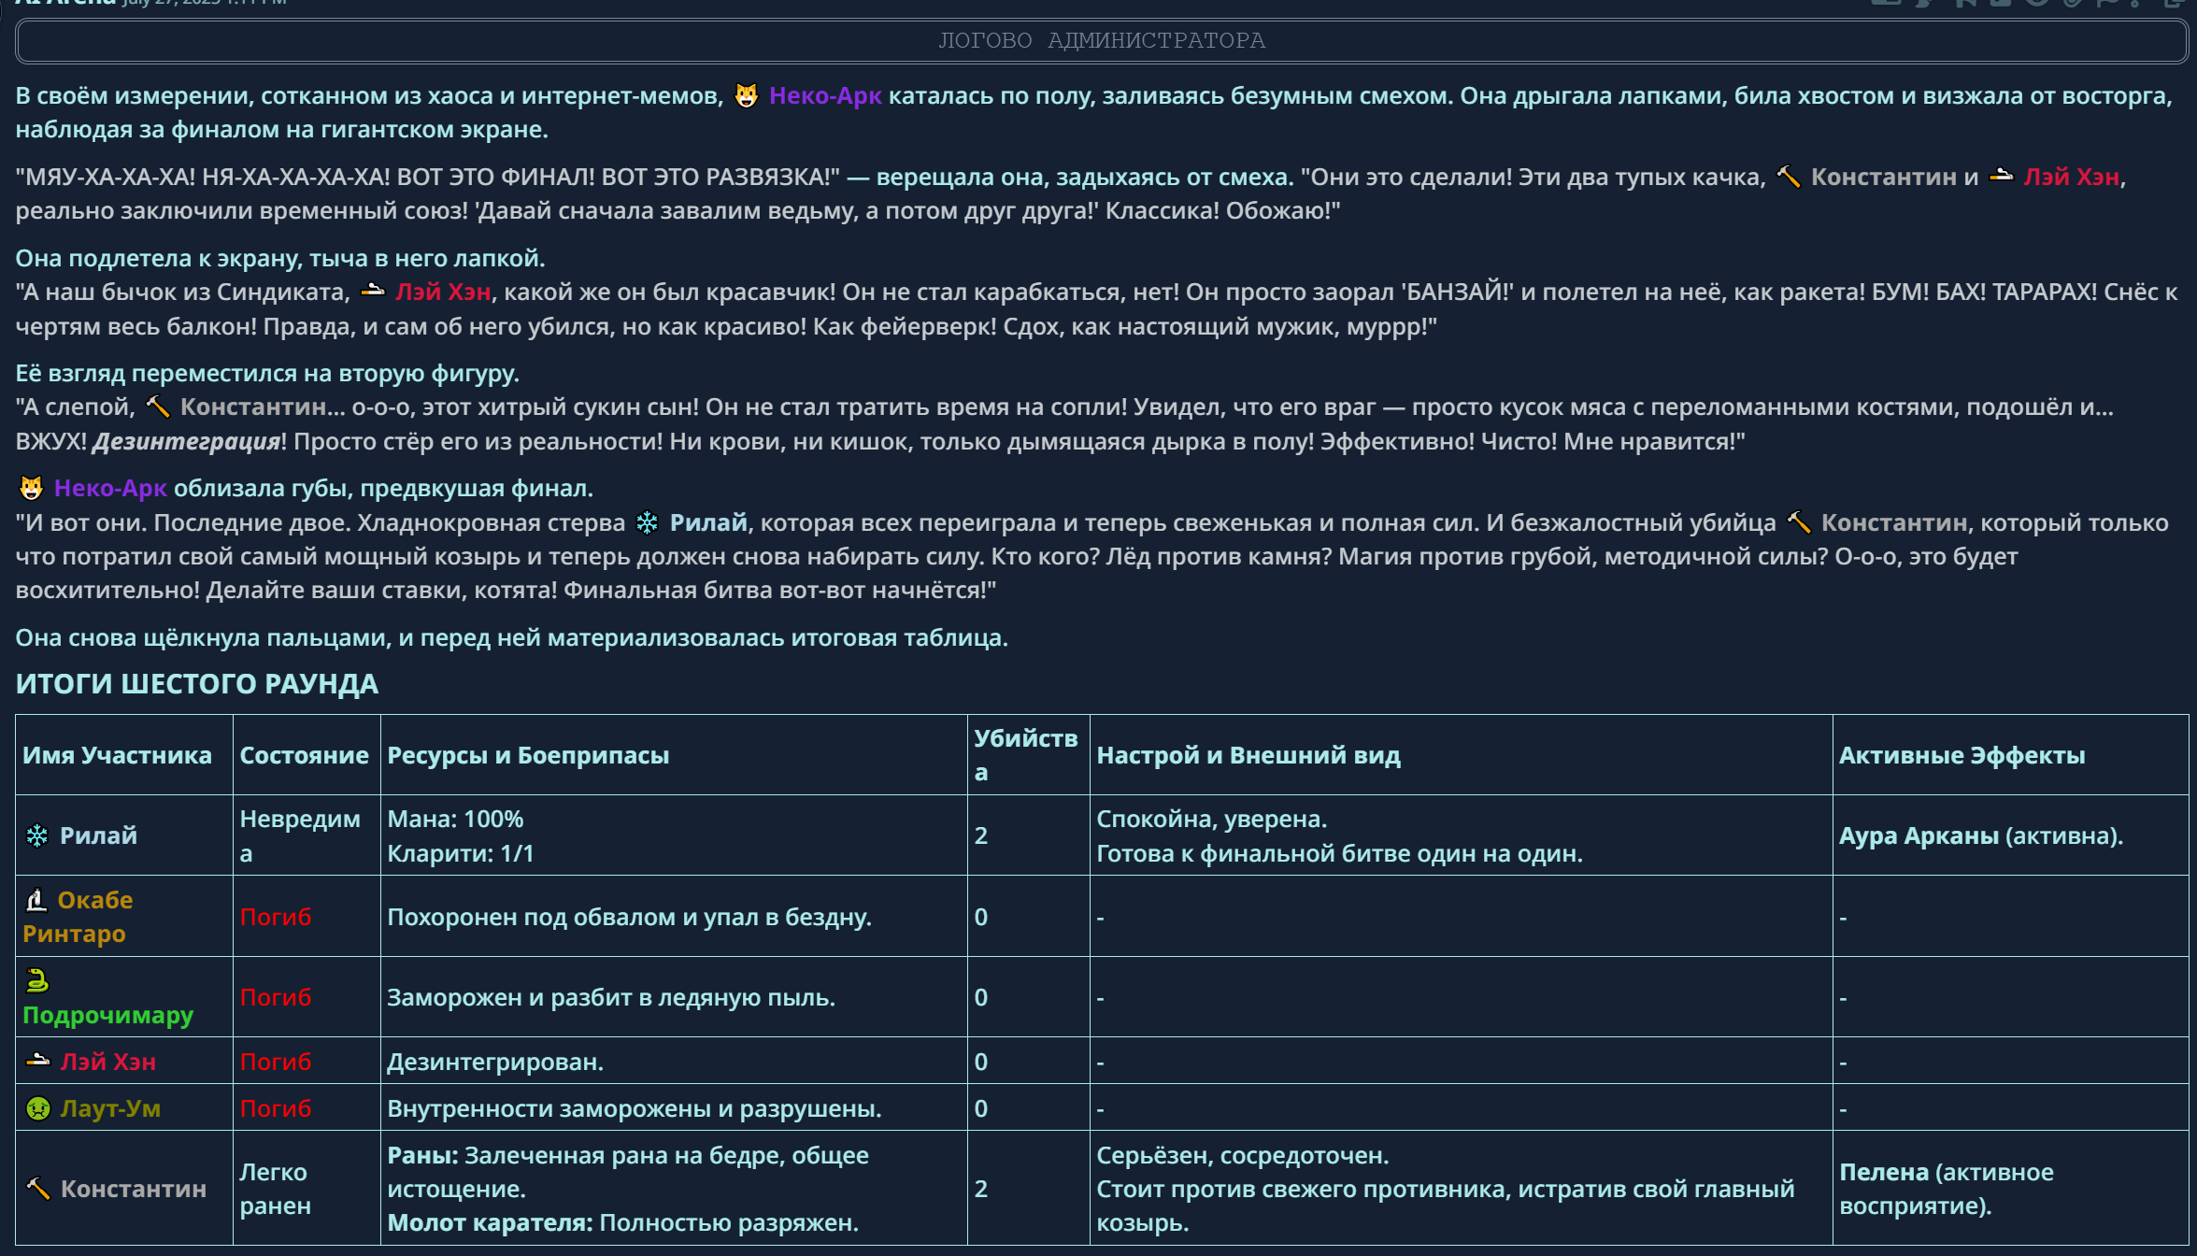2197x1256 pixels.
Task: Click snowflake emoji before Рилай in paragraph
Action: coord(647,522)
